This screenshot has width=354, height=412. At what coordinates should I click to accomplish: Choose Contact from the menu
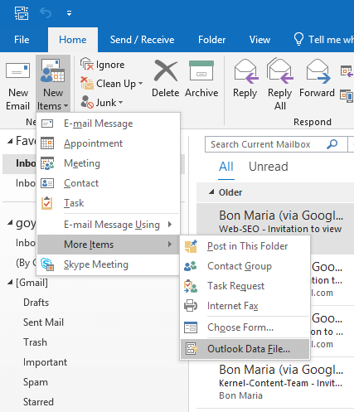[x=109, y=183]
